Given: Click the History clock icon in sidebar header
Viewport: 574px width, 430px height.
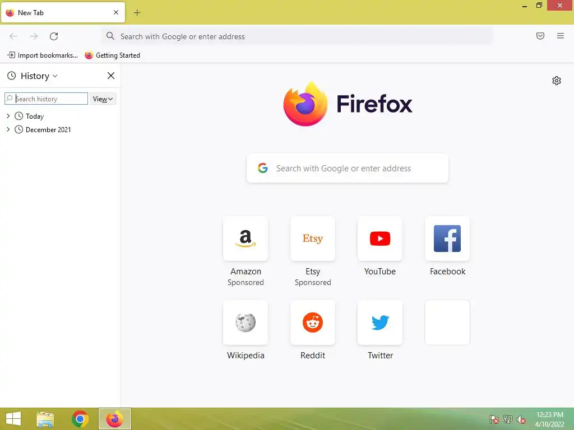Looking at the screenshot, I should [12, 76].
